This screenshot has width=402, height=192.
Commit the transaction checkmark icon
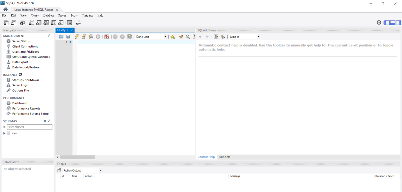[x=115, y=37]
